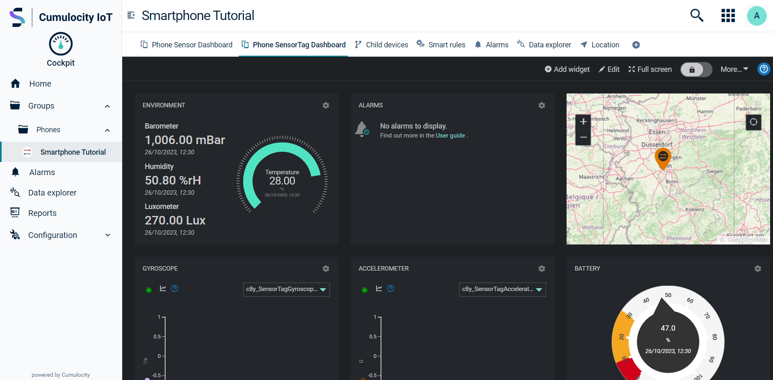Open Phones group in navigator

(48, 130)
